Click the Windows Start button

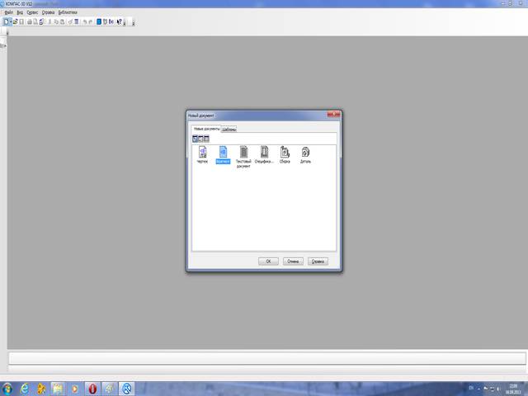pyautogui.click(x=7, y=388)
